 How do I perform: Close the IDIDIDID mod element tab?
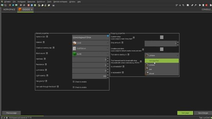32,10
